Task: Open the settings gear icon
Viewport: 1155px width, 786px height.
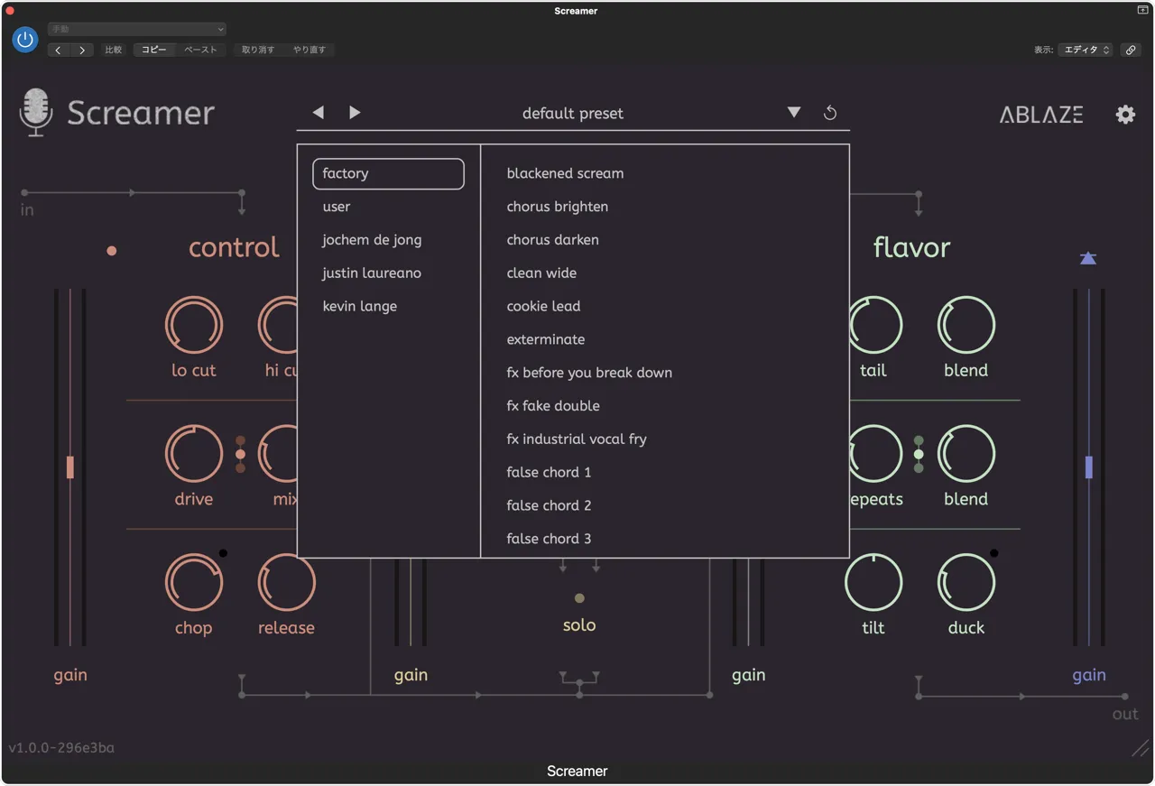Action: point(1125,115)
